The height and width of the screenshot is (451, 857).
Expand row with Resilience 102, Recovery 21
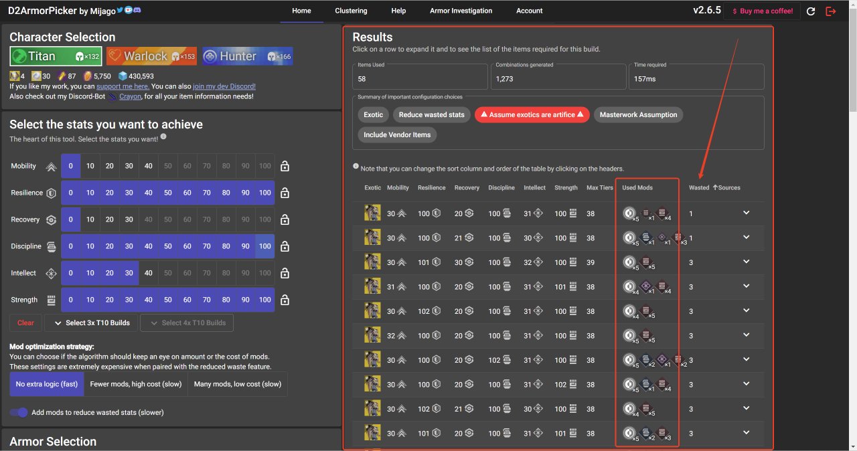pos(746,409)
